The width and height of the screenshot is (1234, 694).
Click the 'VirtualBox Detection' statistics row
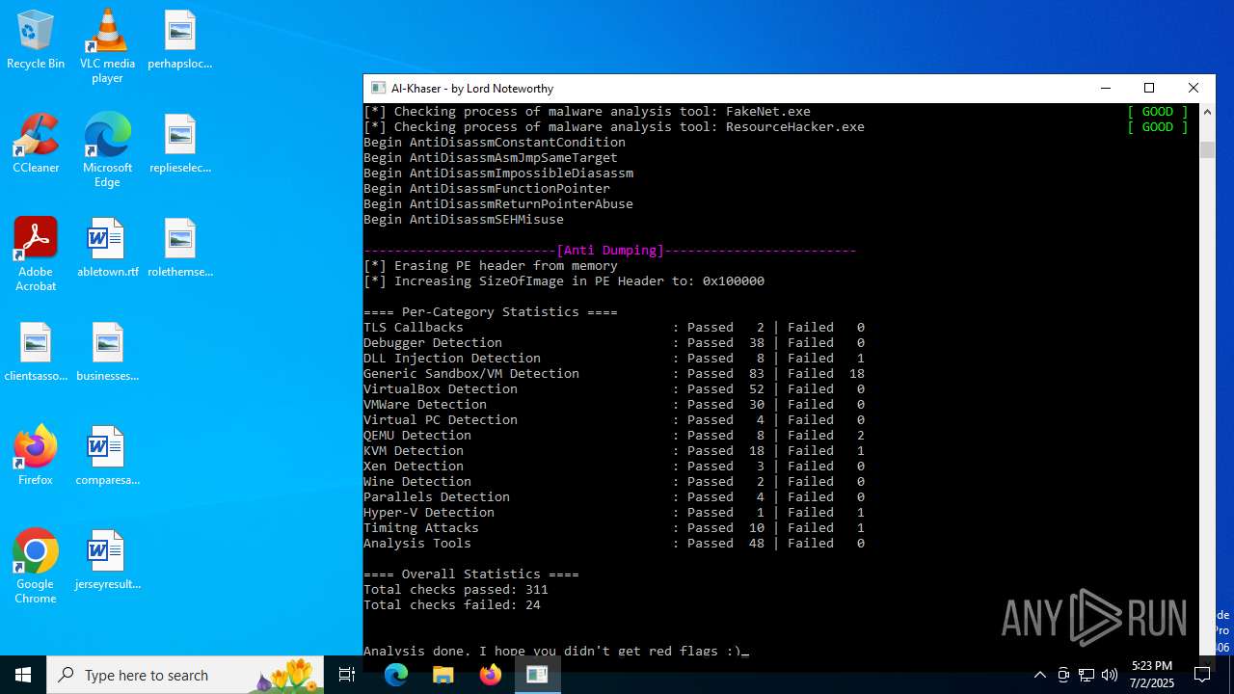614,389
